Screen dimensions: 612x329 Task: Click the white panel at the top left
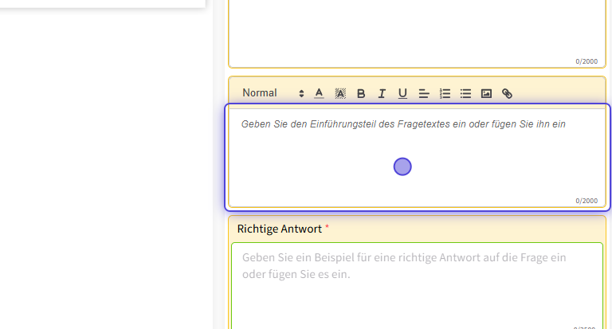tap(102, 3)
